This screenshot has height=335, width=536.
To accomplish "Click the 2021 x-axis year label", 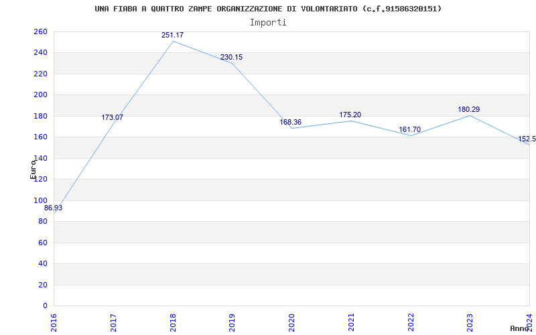I will (x=351, y=323).
